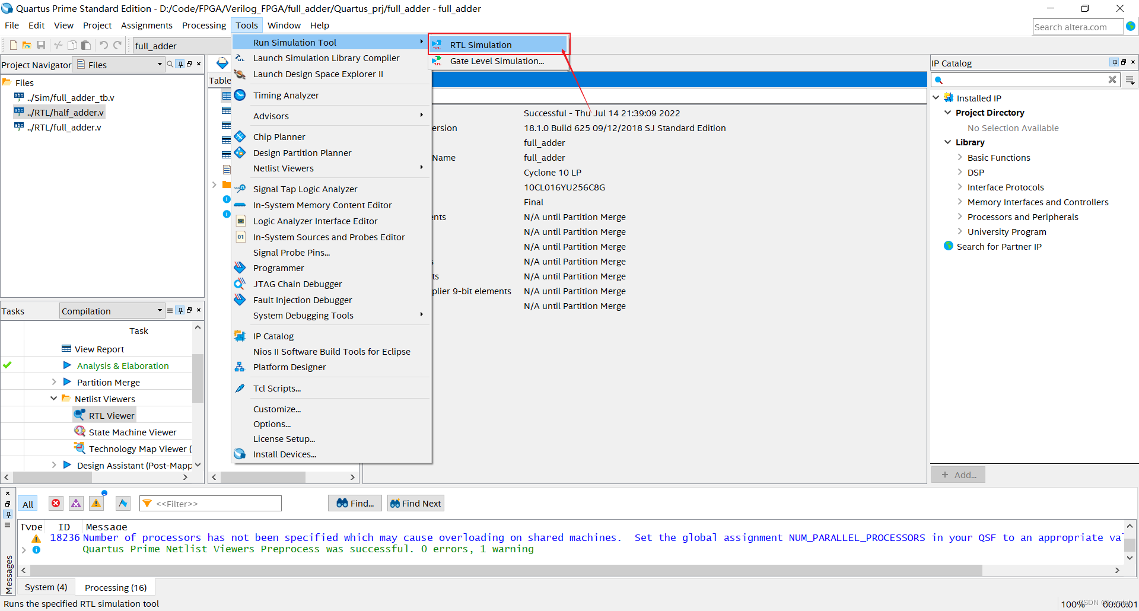The width and height of the screenshot is (1139, 611).
Task: Click the Search altera.com box
Action: (1078, 27)
